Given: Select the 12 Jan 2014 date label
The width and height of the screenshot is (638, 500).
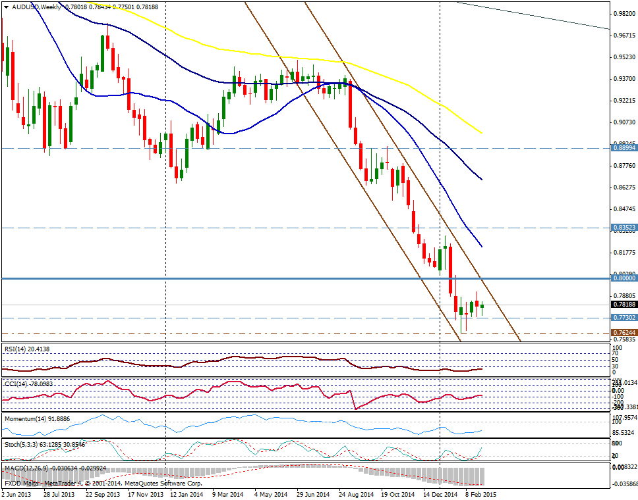Looking at the screenshot, I should click(x=187, y=493).
